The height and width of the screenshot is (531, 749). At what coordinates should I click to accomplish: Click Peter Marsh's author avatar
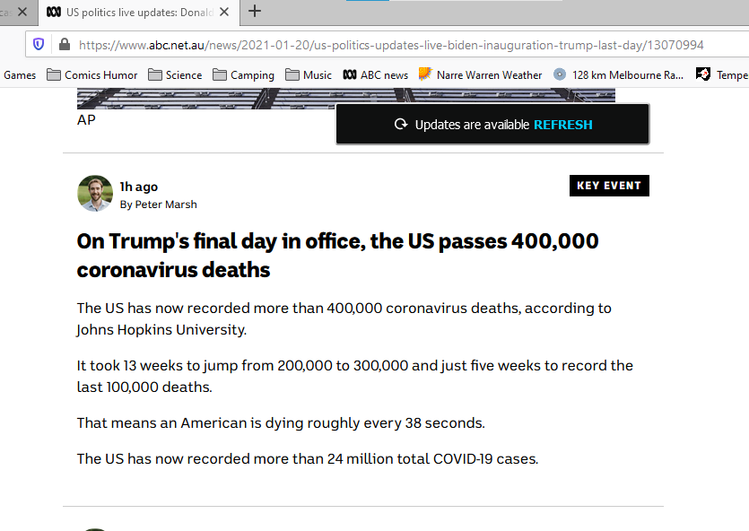95,194
